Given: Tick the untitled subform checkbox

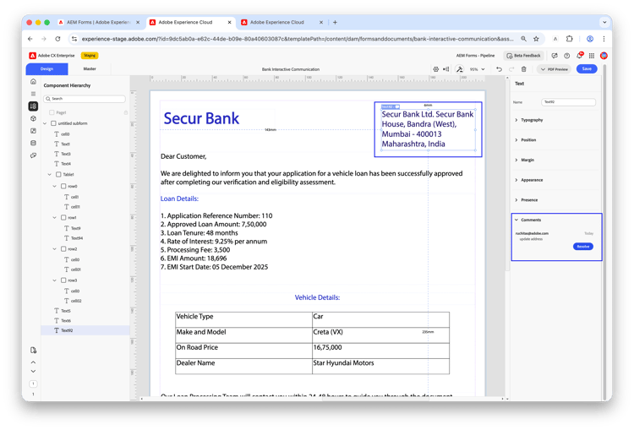Looking at the screenshot, I should (53, 123).
